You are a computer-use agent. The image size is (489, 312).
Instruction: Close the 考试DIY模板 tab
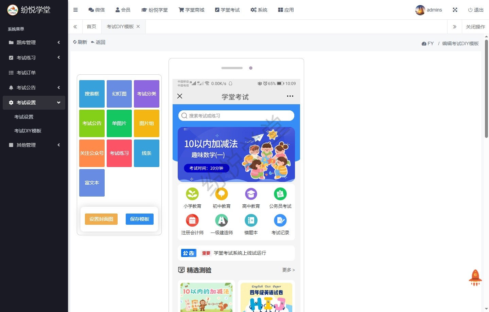click(x=138, y=26)
